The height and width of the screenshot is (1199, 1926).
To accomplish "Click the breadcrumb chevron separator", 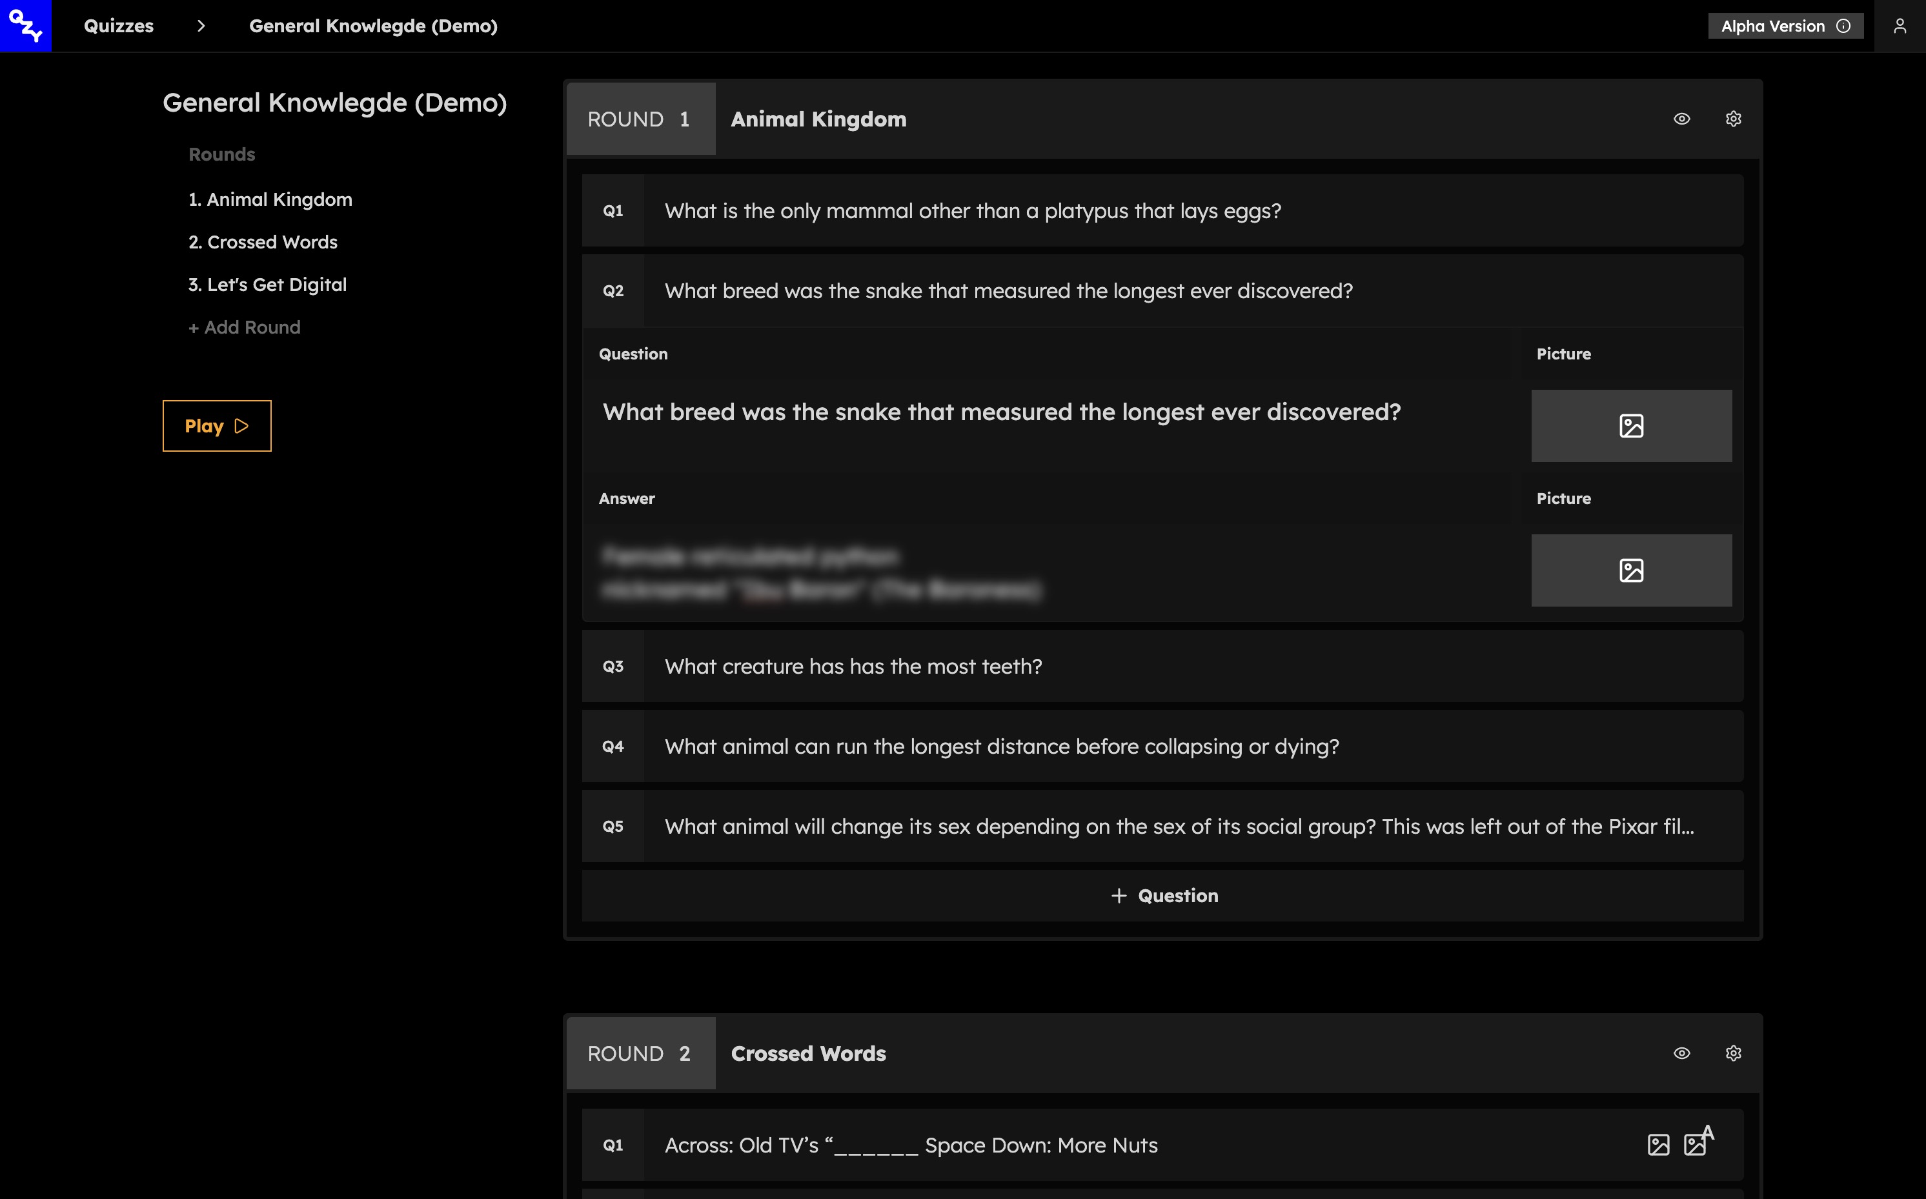I will coord(201,25).
